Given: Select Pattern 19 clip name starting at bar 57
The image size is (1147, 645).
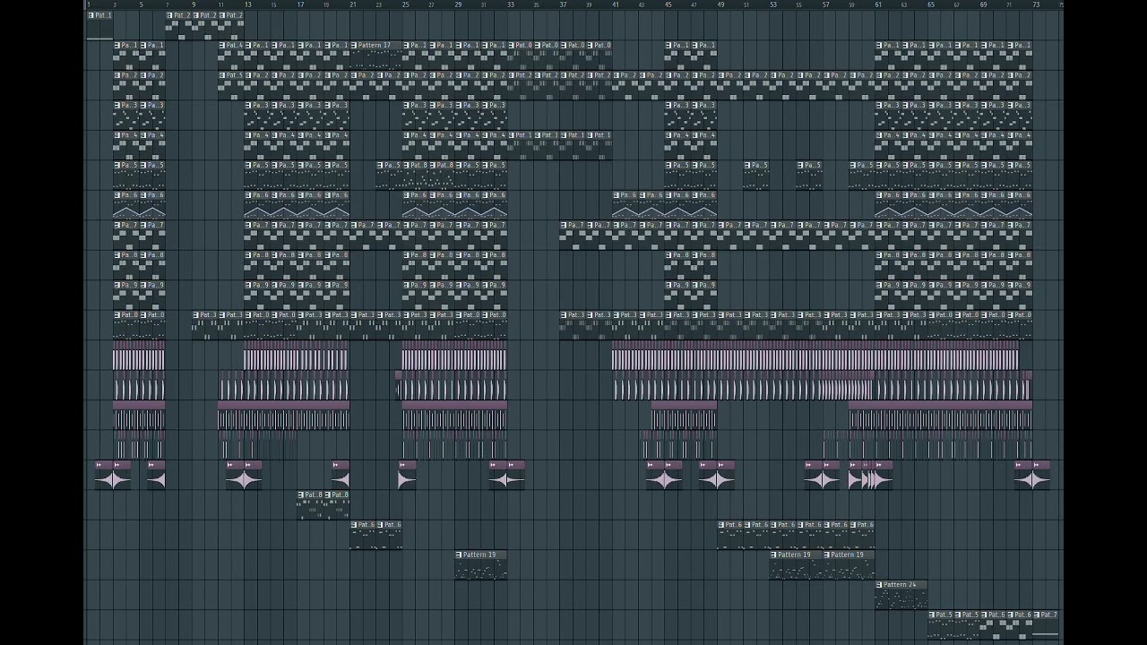Looking at the screenshot, I should (847, 555).
